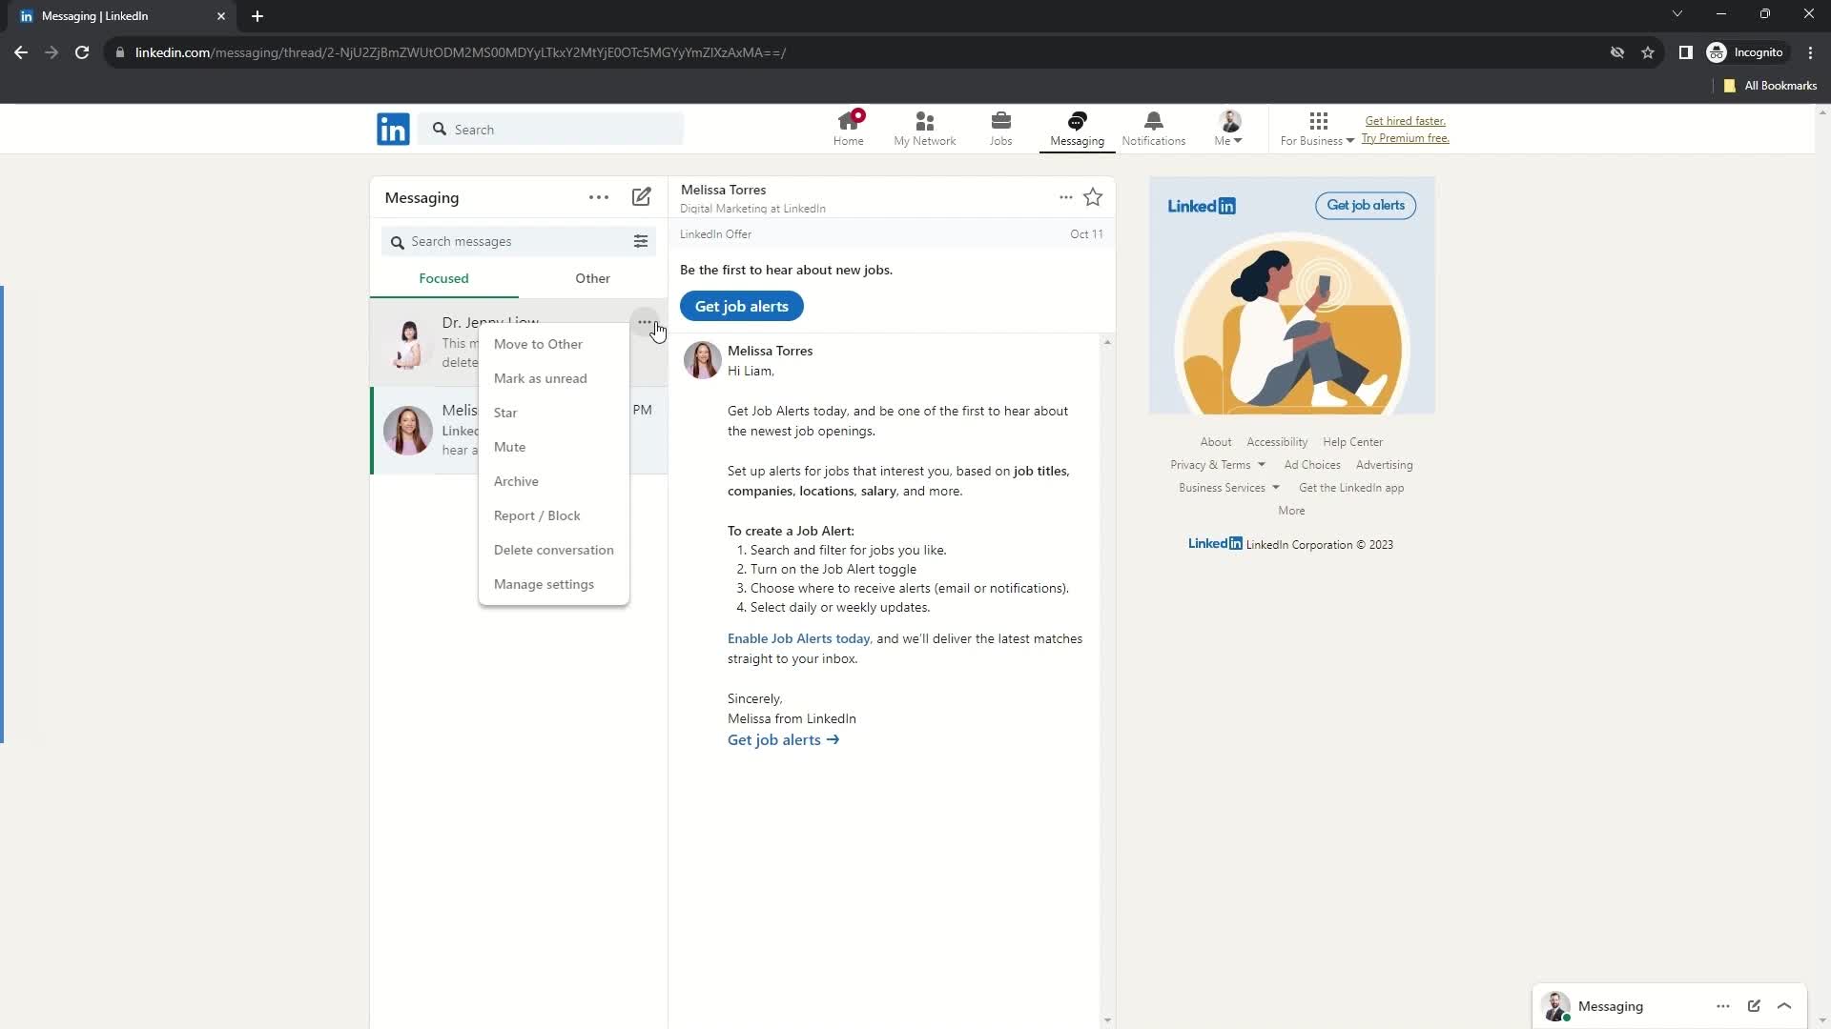
Task: Toggle Move to Other for conversation
Action: [x=540, y=343]
